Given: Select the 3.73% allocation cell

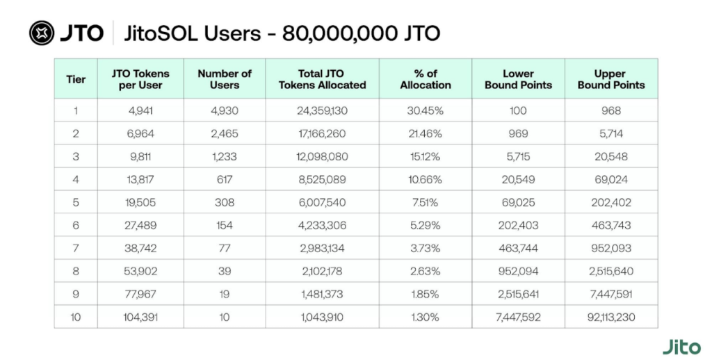Looking at the screenshot, I should 426,248.
